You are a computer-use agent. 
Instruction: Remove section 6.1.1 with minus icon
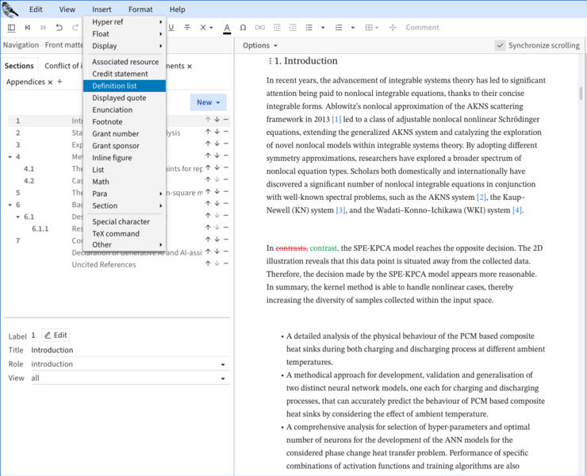click(226, 228)
